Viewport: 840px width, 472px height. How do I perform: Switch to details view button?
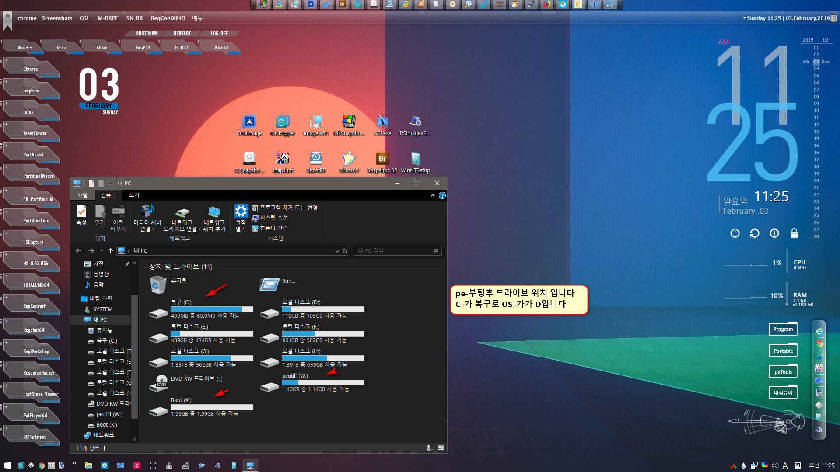point(431,448)
